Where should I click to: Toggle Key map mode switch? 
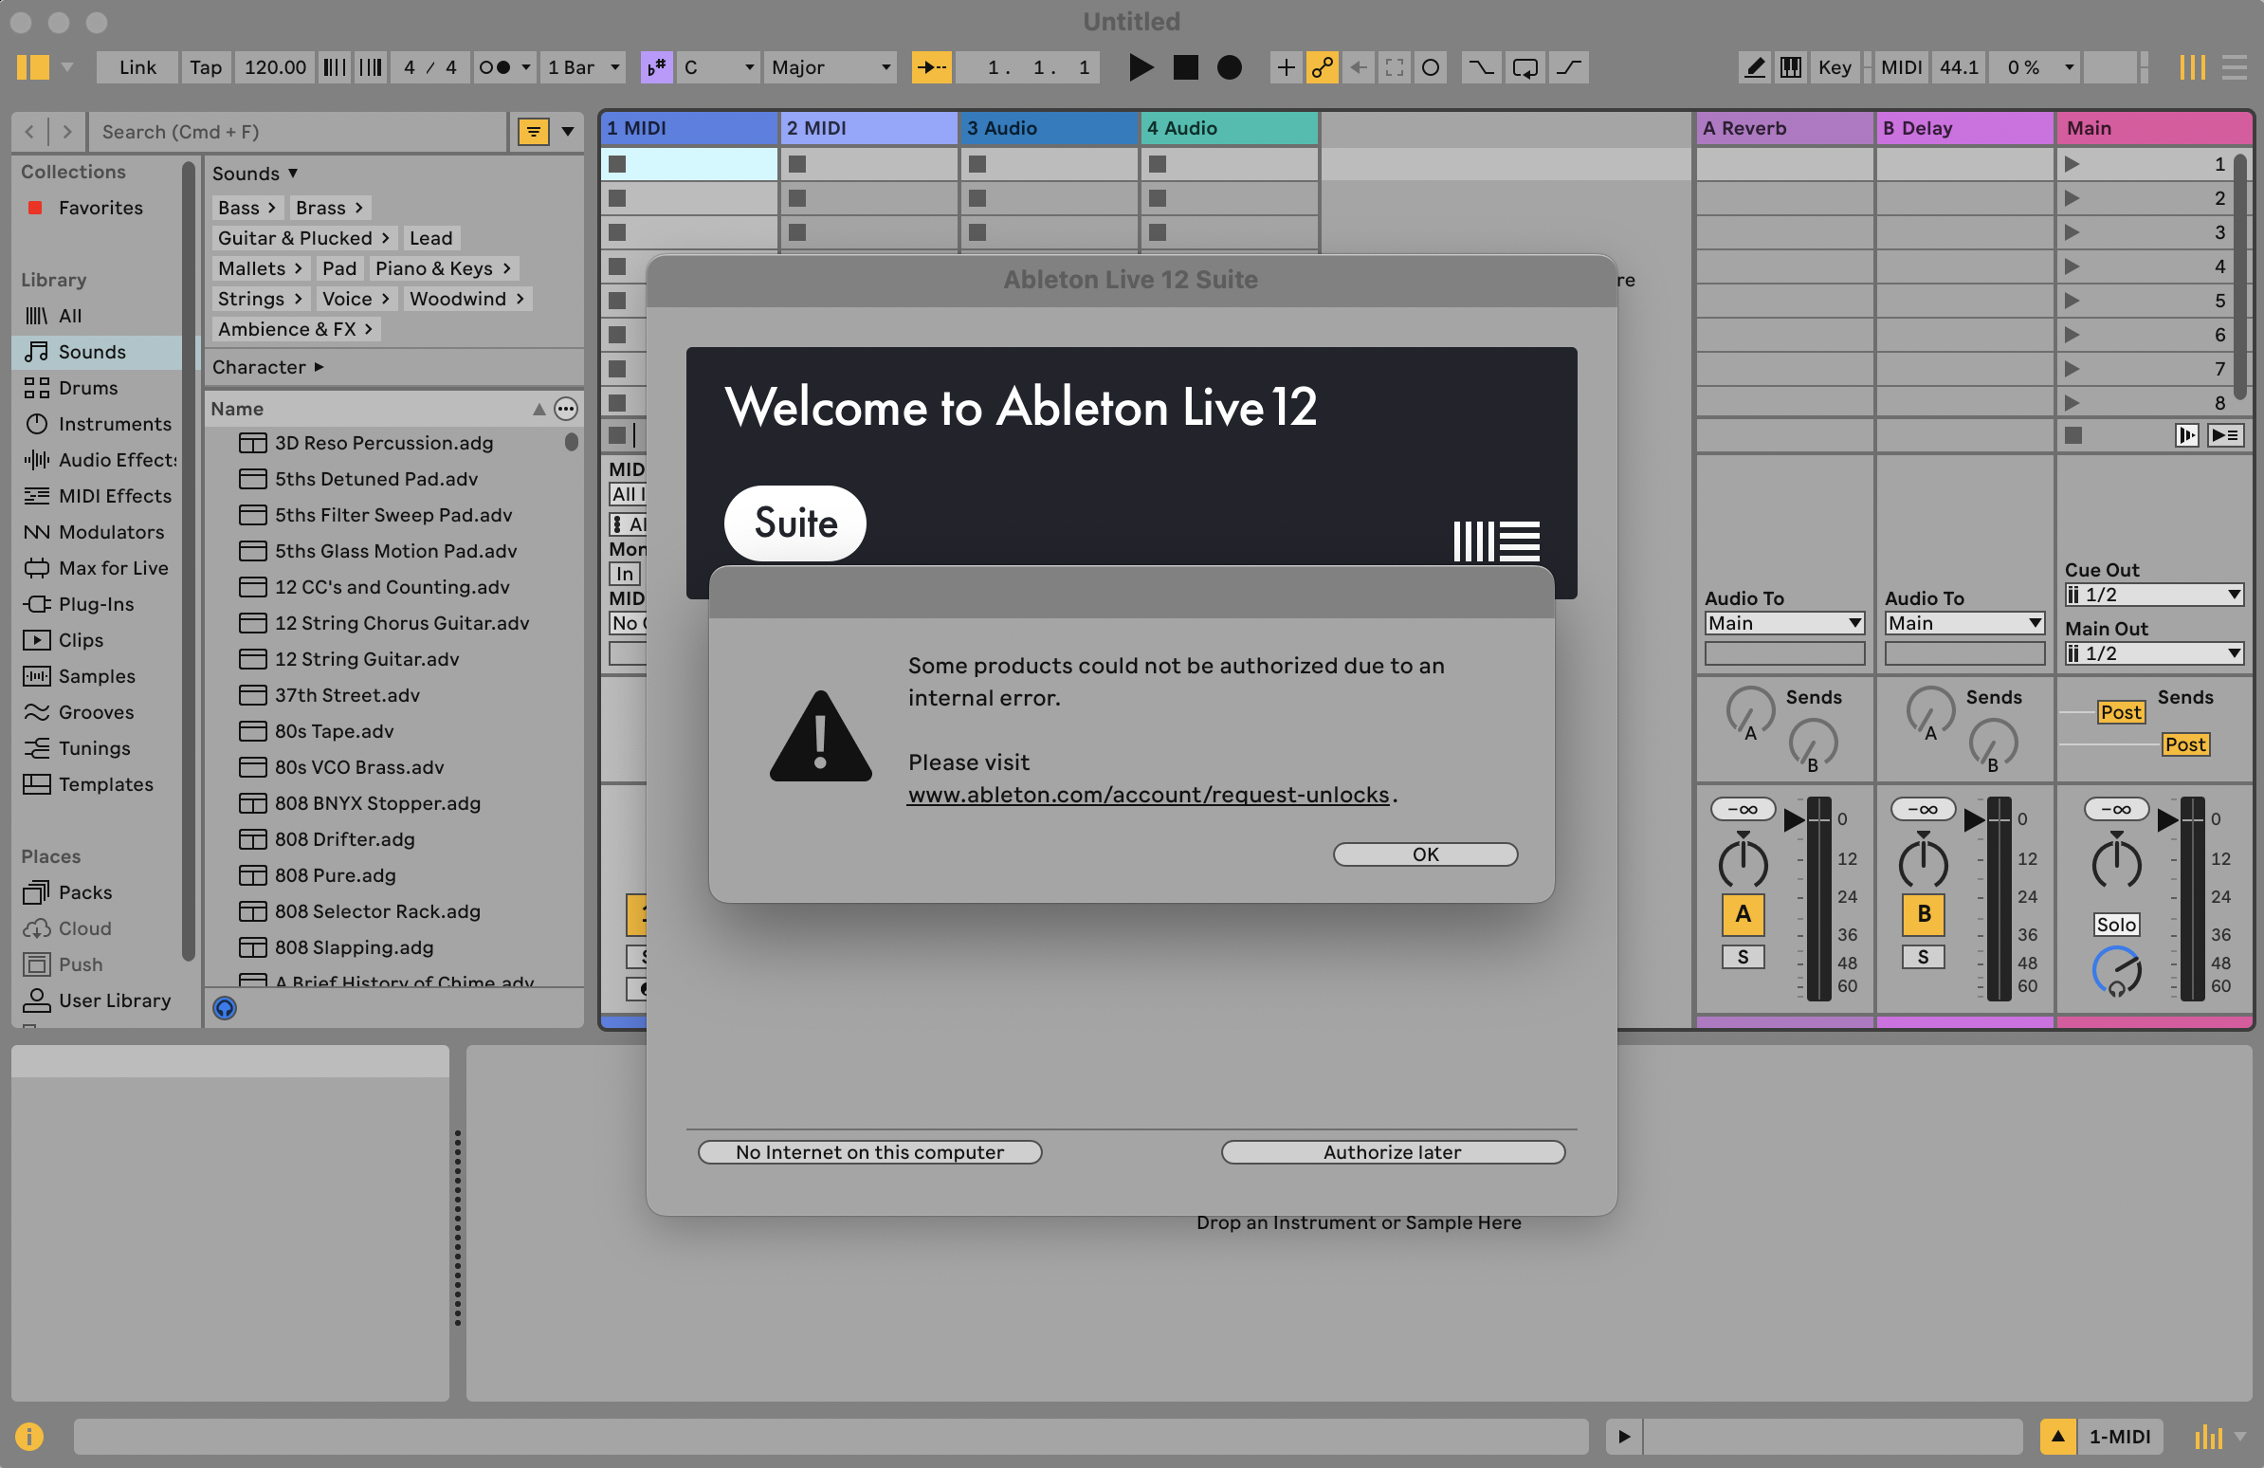pos(1834,67)
